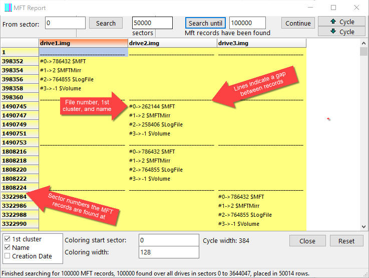Click the From sector input field
This screenshot has height=278, width=369.
[x=65, y=23]
